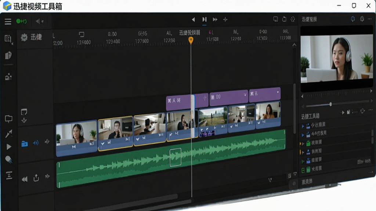Click the preview video of woman with headphones
The height and width of the screenshot is (211, 376).
pyautogui.click(x=336, y=59)
